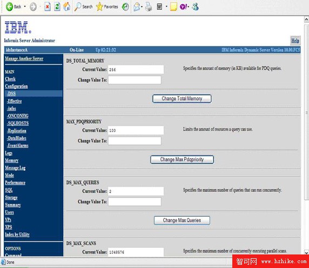Screen dimensions: 309x268
Task: Click the Change Total Memory button
Action: point(182,99)
